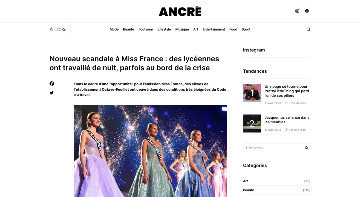Toggle the dark mode switch
Viewport: 360px width, 197px height.
pyautogui.click(x=57, y=29)
